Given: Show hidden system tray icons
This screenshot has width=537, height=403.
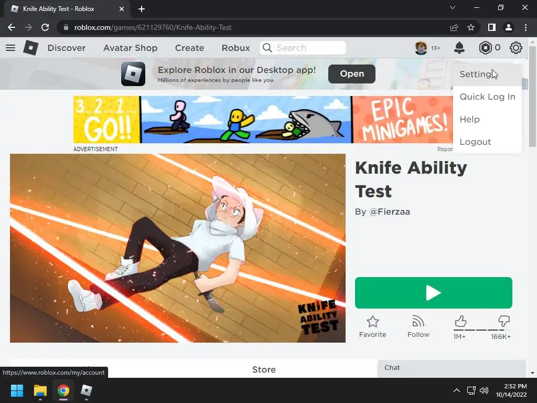Looking at the screenshot, I should [x=457, y=390].
